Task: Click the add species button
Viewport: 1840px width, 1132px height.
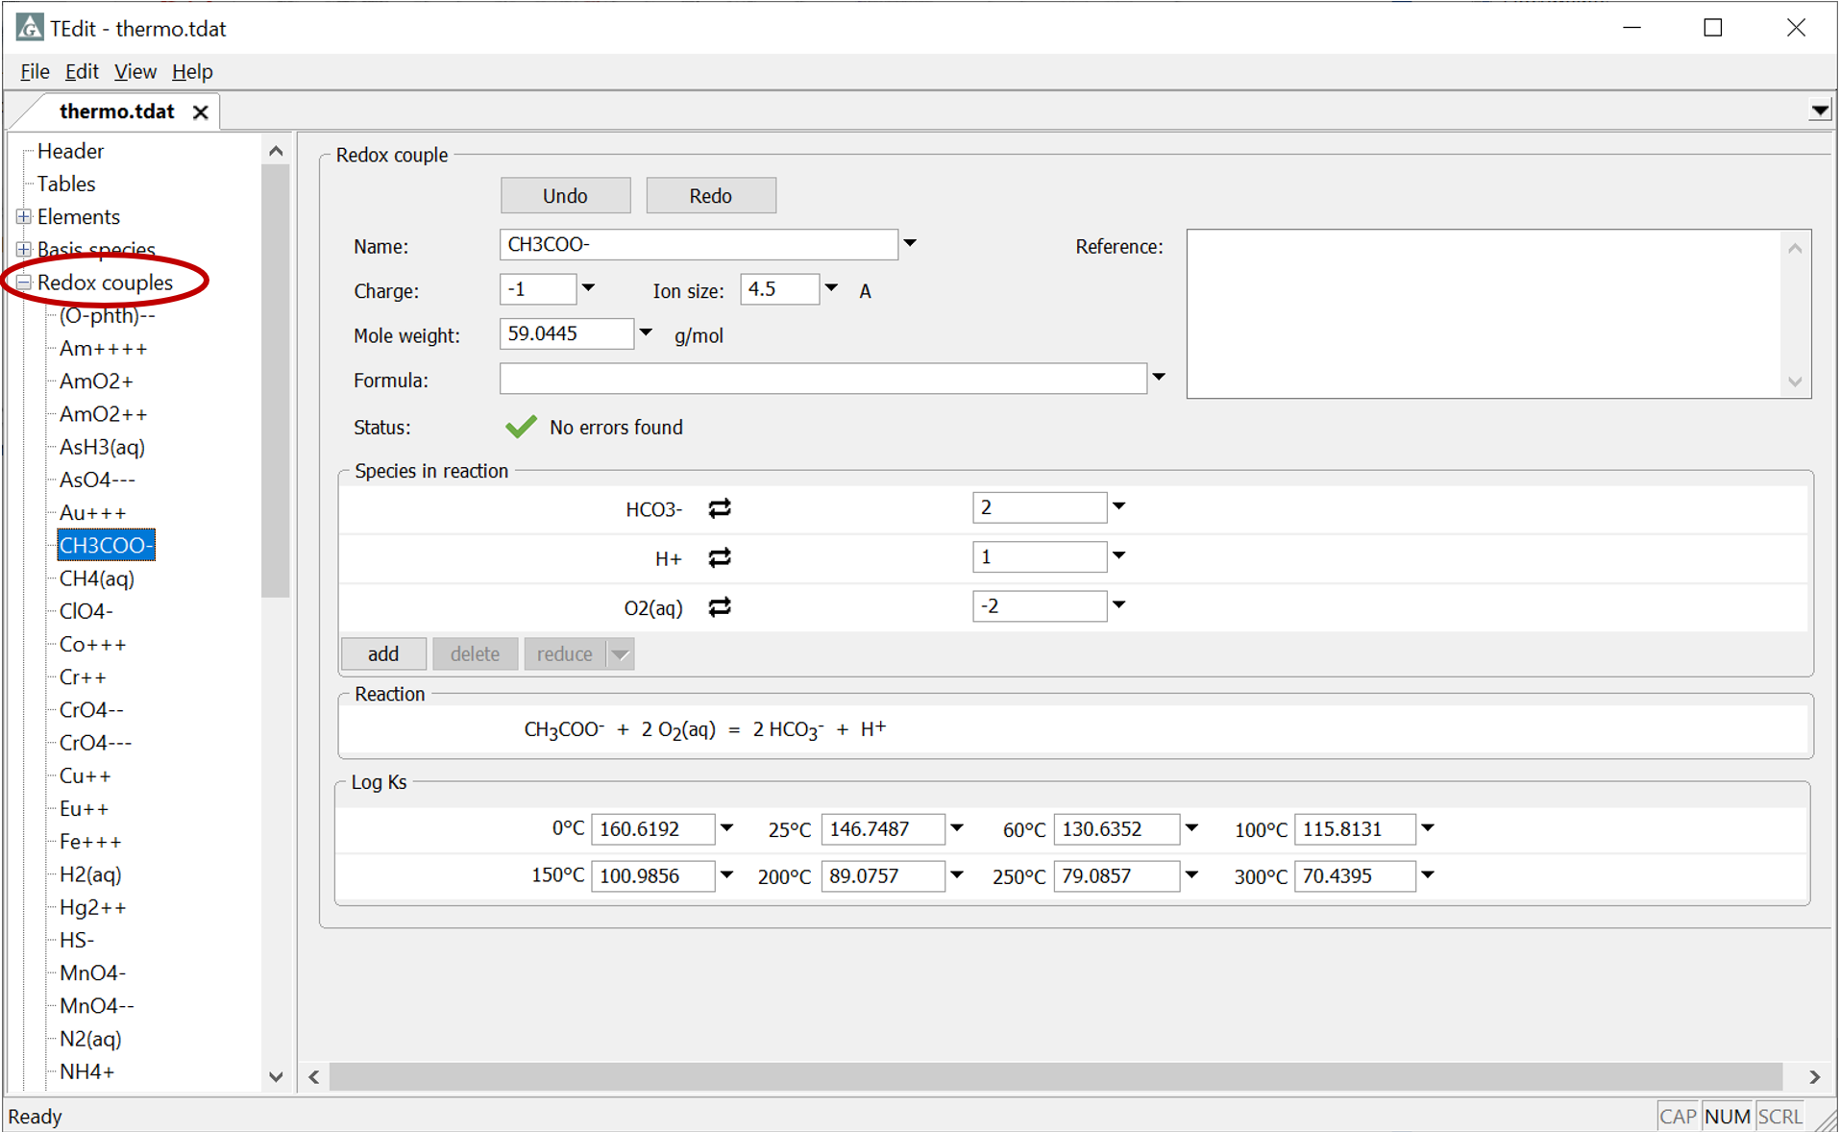Action: [383, 654]
